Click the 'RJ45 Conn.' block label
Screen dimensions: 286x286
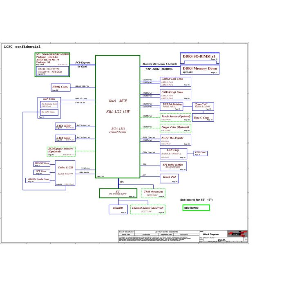(x=200, y=152)
